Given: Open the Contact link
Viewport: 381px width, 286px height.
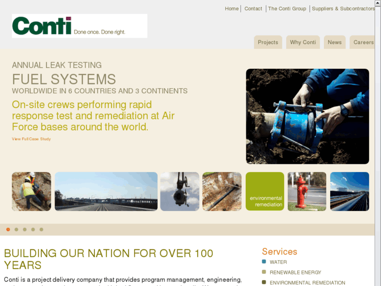Looking at the screenshot, I should click(x=253, y=8).
